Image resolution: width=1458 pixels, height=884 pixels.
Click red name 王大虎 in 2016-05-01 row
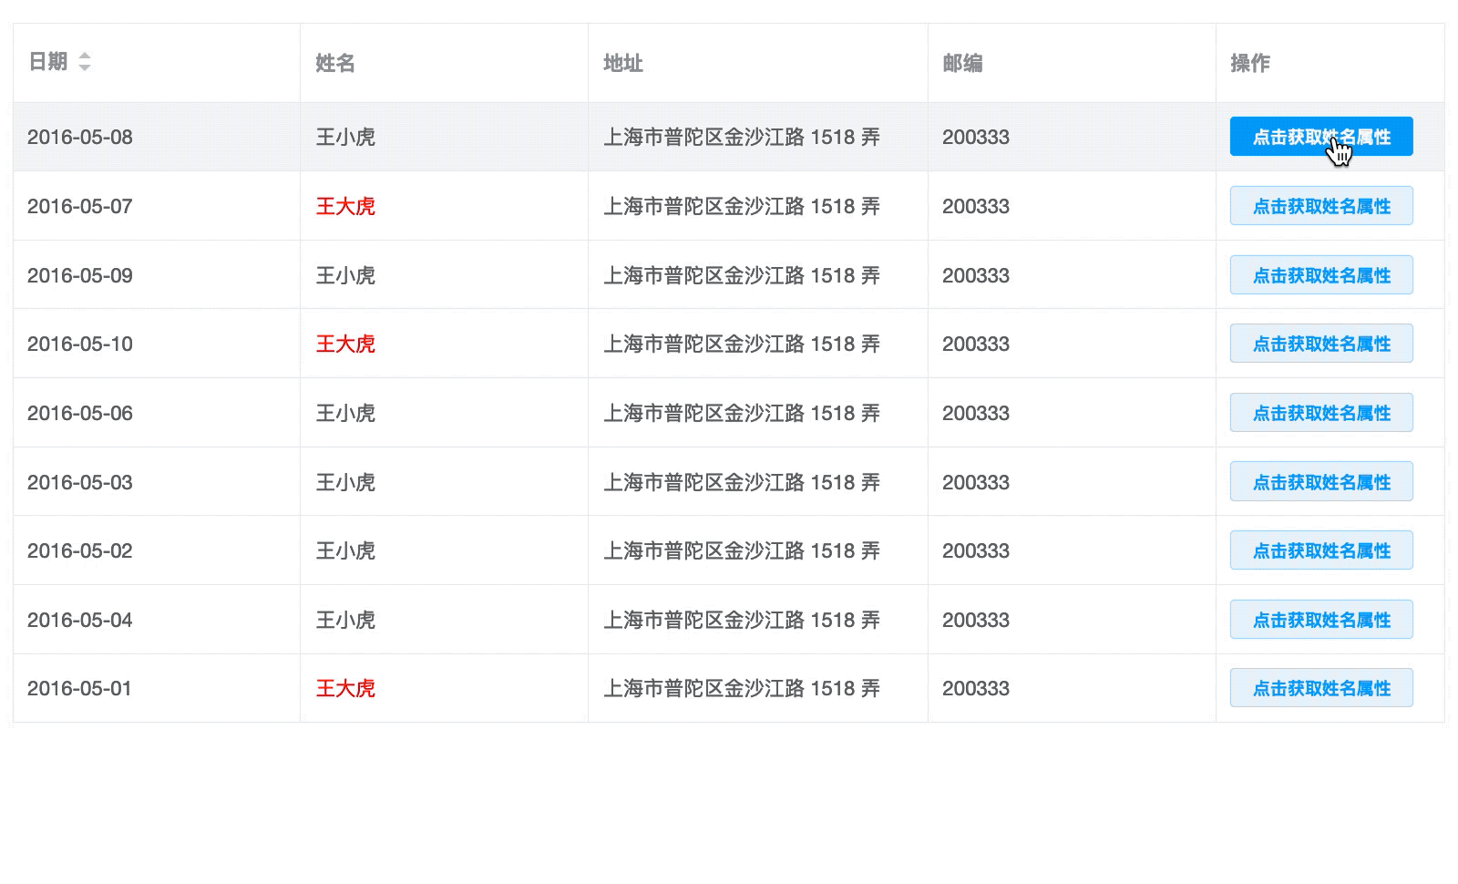(345, 688)
